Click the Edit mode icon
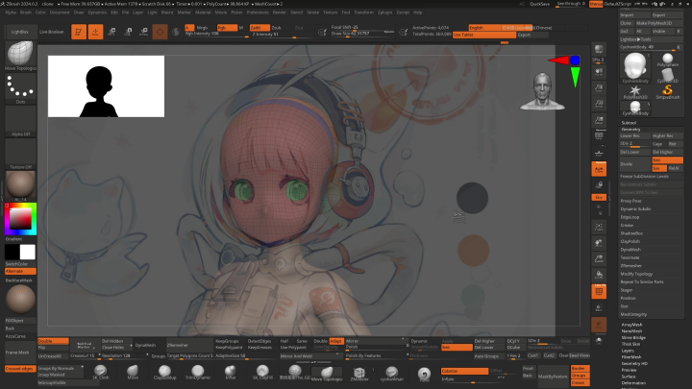692x389 pixels. coord(80,32)
